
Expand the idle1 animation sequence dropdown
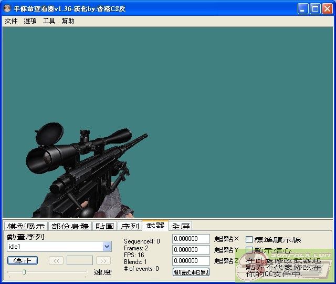[x=107, y=247]
